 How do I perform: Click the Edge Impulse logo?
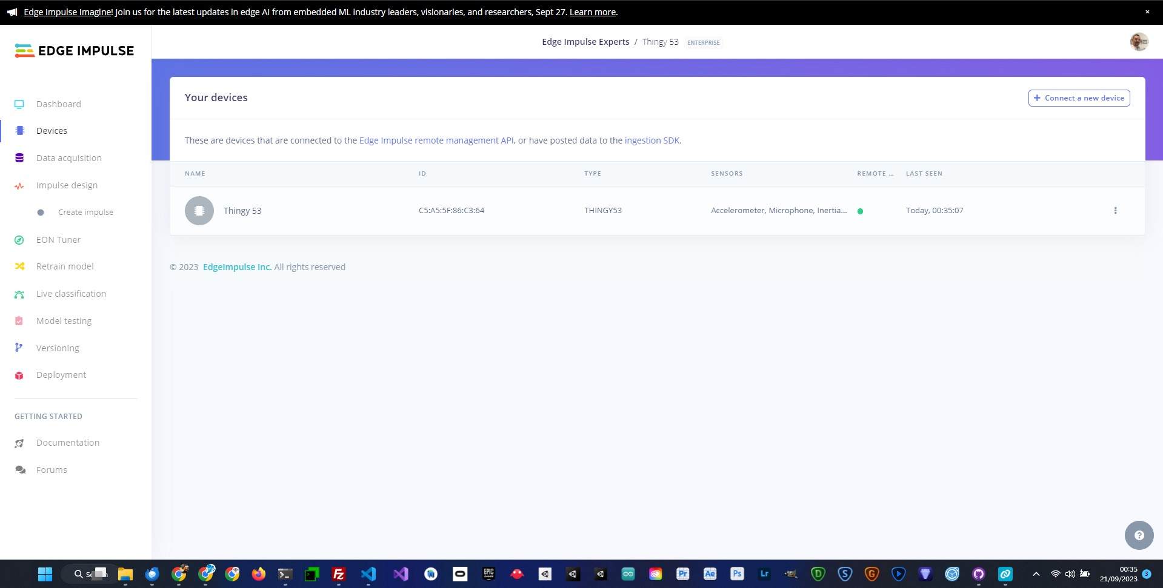click(x=75, y=51)
